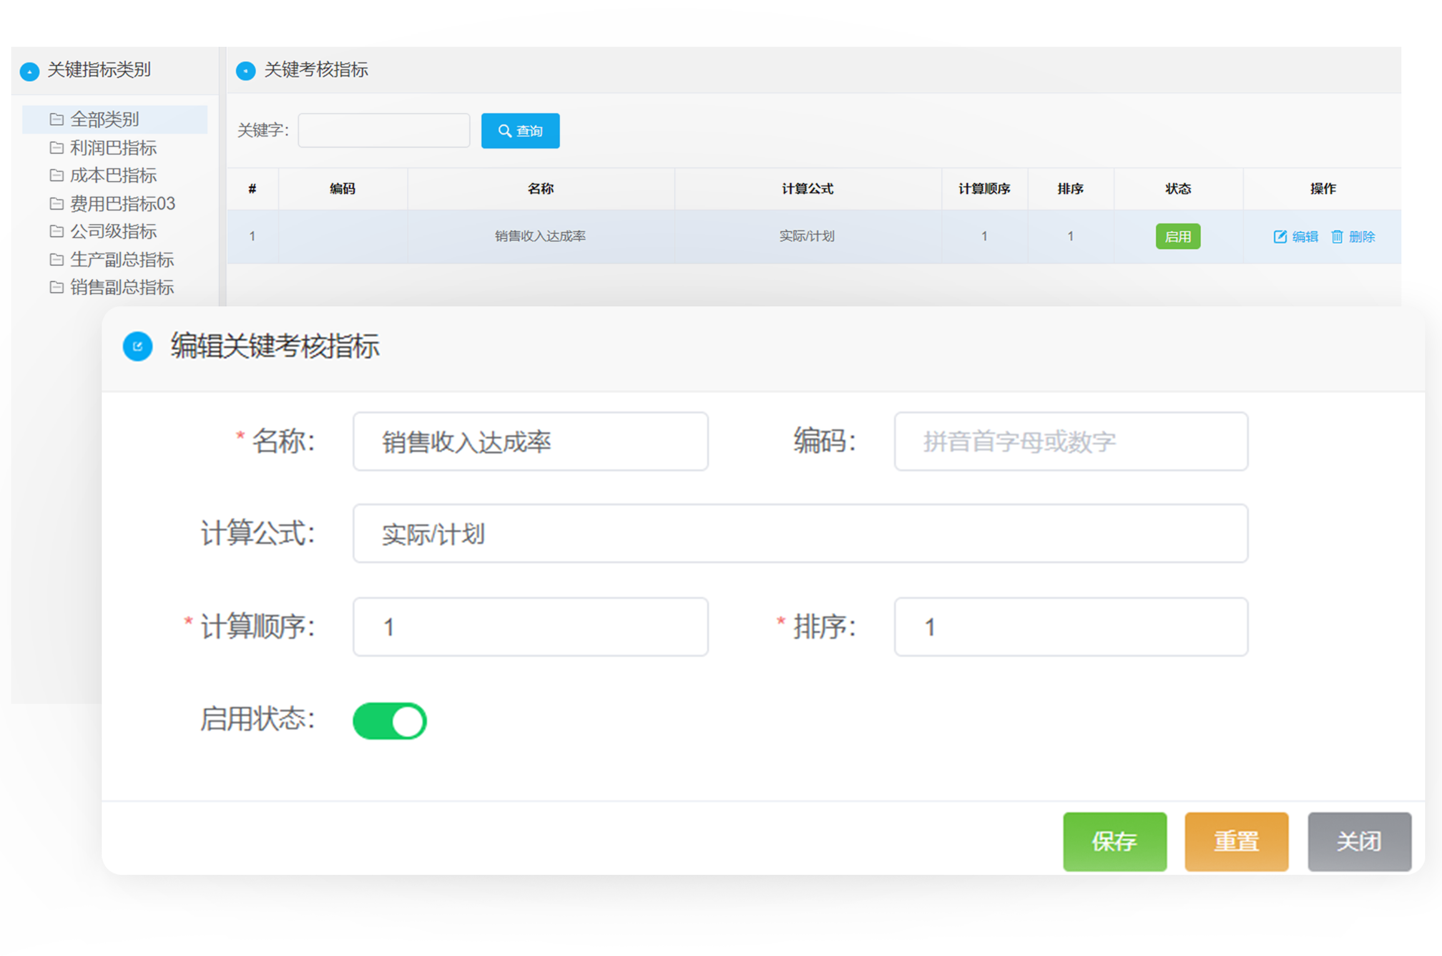Click the gray 关闭 button

point(1359,841)
